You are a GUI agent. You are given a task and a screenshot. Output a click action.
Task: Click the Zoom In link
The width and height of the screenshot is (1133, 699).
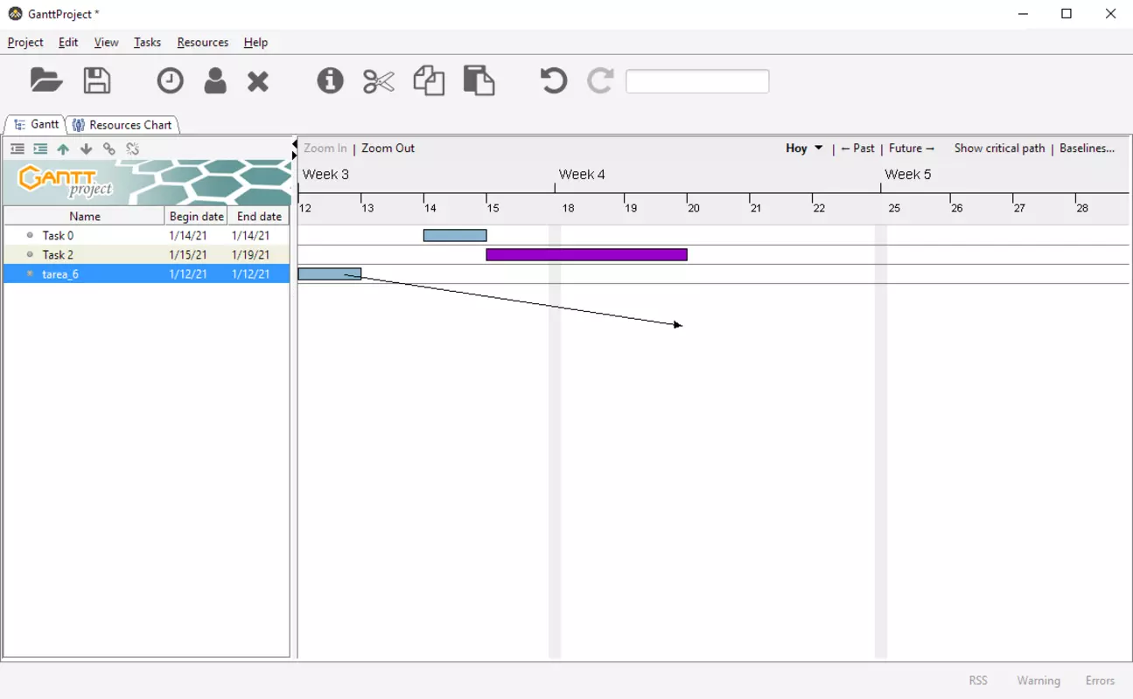[325, 149]
